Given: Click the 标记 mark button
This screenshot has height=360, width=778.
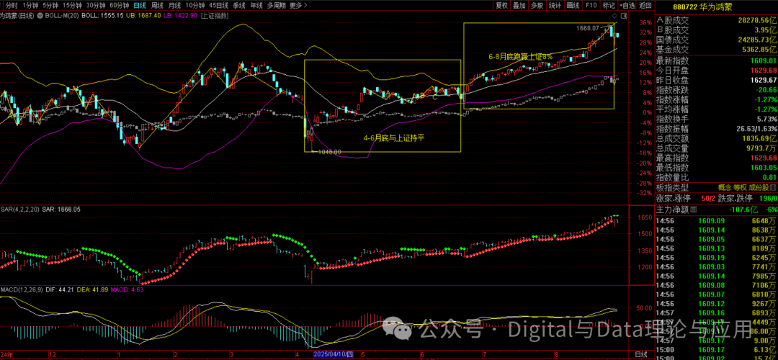Looking at the screenshot, I should 608,6.
